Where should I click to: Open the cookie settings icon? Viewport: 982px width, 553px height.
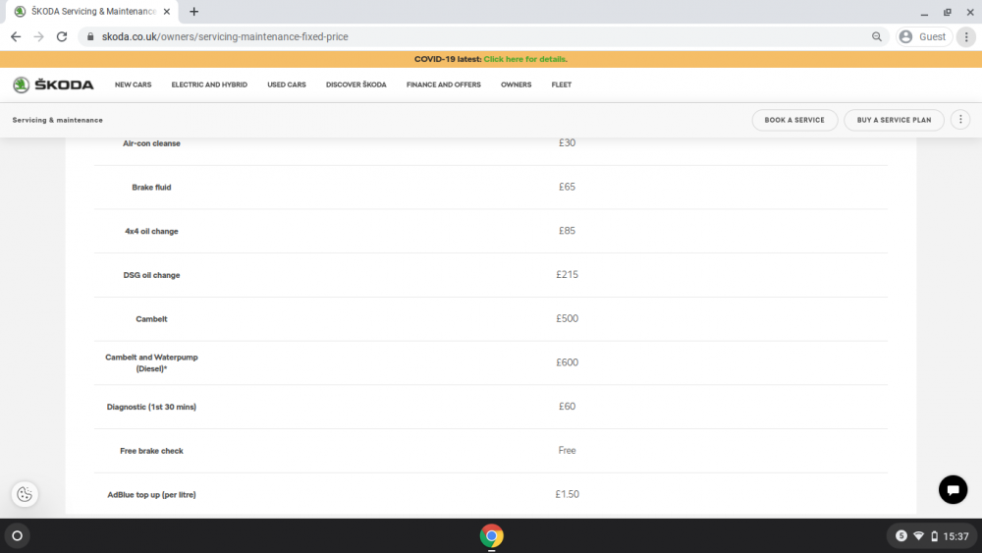tap(25, 494)
